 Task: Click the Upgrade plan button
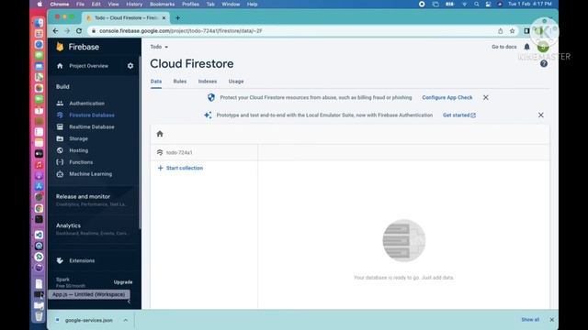click(123, 282)
